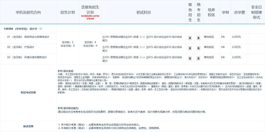
Task: Click the 810 设计综合能力 section heading
Action: (68, 108)
